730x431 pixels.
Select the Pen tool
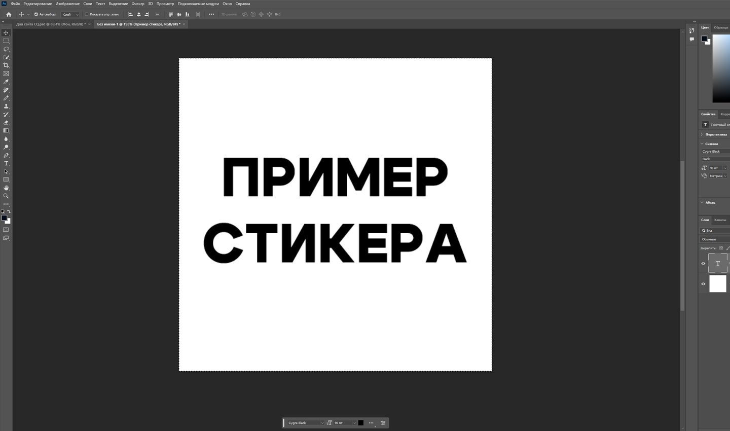6,155
